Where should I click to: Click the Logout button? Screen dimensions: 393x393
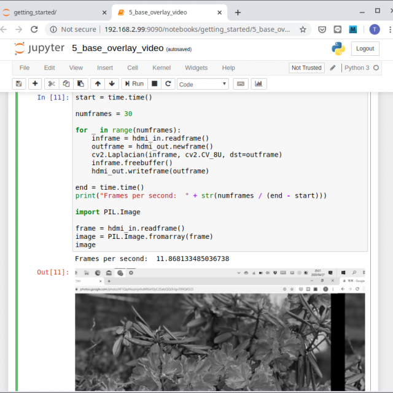pyautogui.click(x=365, y=49)
